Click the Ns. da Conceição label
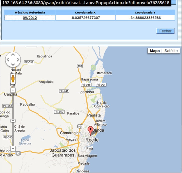182x173 pixels. [102, 104]
